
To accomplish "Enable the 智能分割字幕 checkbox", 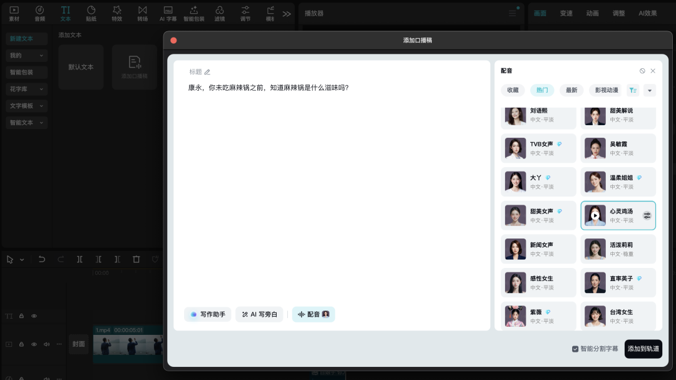I will click(x=575, y=349).
